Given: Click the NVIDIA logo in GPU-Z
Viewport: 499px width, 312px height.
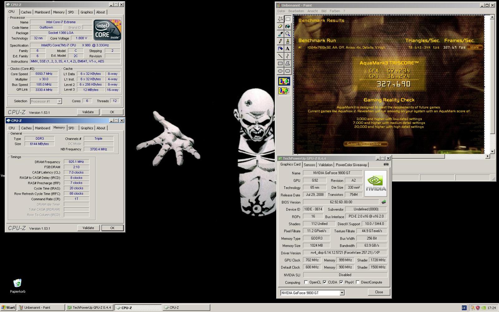Looking at the screenshot, I should click(x=376, y=183).
